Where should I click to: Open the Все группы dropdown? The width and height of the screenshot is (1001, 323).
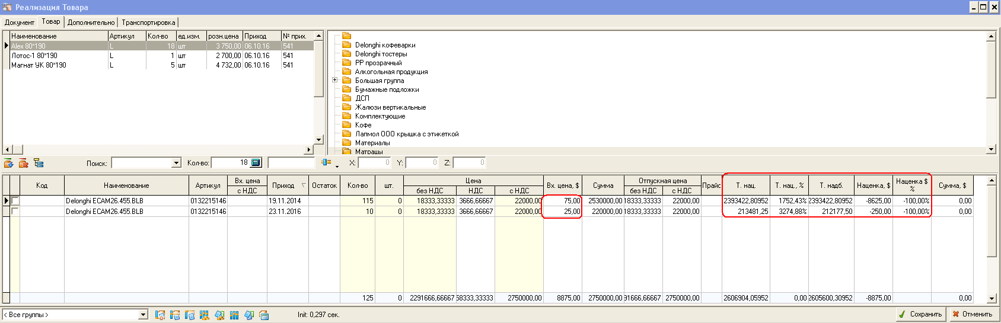(143, 315)
